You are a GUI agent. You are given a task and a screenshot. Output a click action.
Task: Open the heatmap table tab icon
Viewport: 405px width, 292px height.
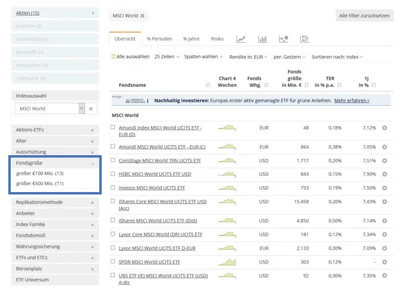tap(304, 39)
